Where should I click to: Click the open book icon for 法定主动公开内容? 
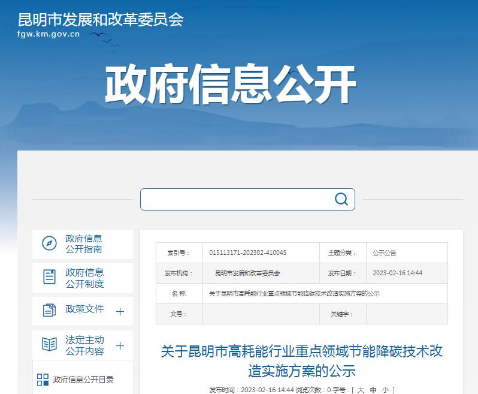[49, 344]
